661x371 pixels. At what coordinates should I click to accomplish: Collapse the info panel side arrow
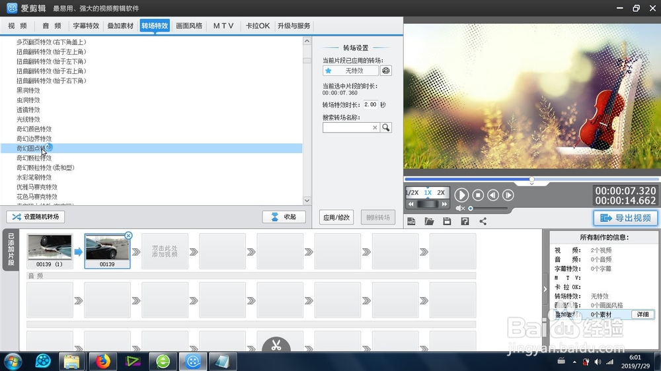pyautogui.click(x=545, y=289)
